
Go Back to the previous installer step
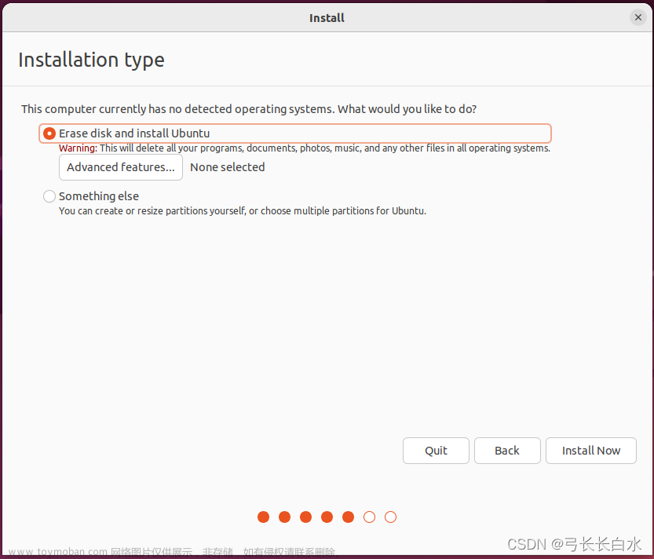506,450
